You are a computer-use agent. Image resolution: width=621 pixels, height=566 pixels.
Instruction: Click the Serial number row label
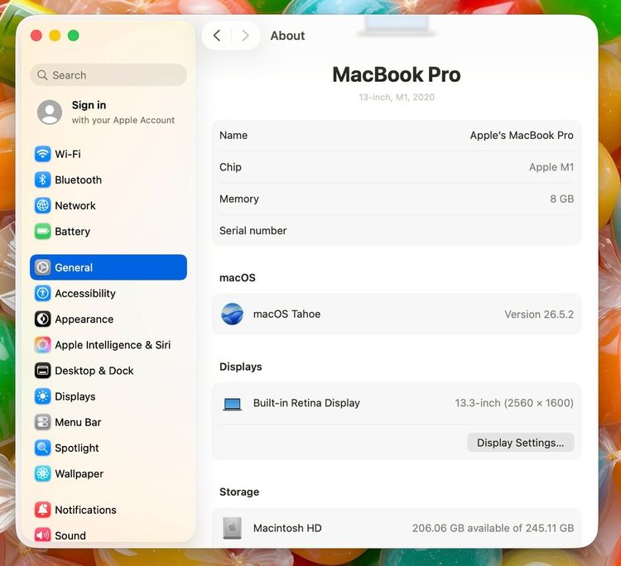[253, 230]
